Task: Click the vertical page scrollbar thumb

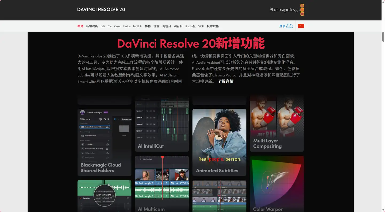Action: pos(383,37)
